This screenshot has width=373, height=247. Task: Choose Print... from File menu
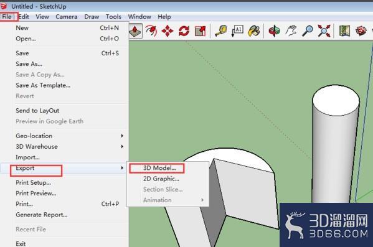[64, 204]
